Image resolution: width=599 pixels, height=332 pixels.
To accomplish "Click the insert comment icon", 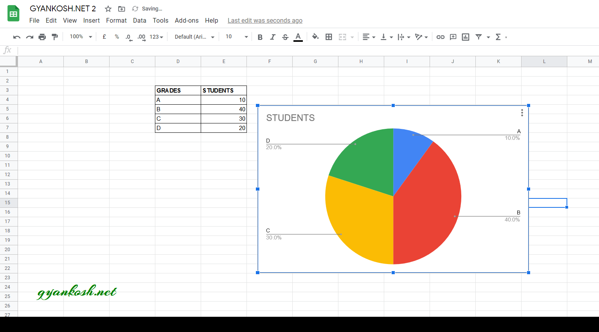I will (x=453, y=37).
